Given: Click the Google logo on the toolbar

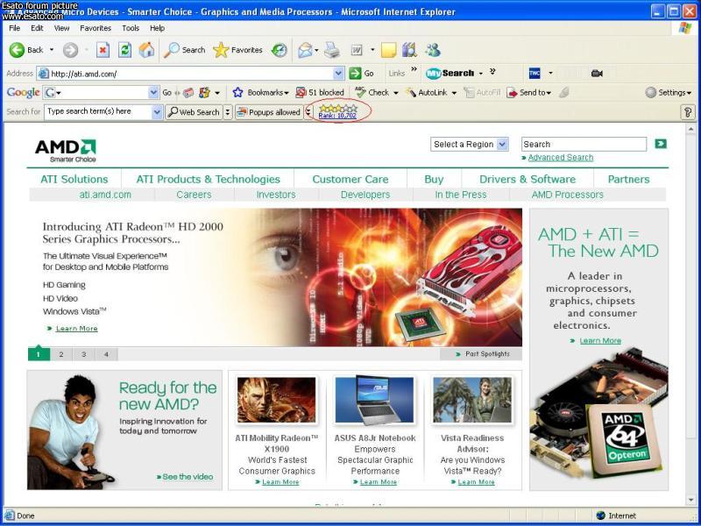Looking at the screenshot, I should [24, 93].
